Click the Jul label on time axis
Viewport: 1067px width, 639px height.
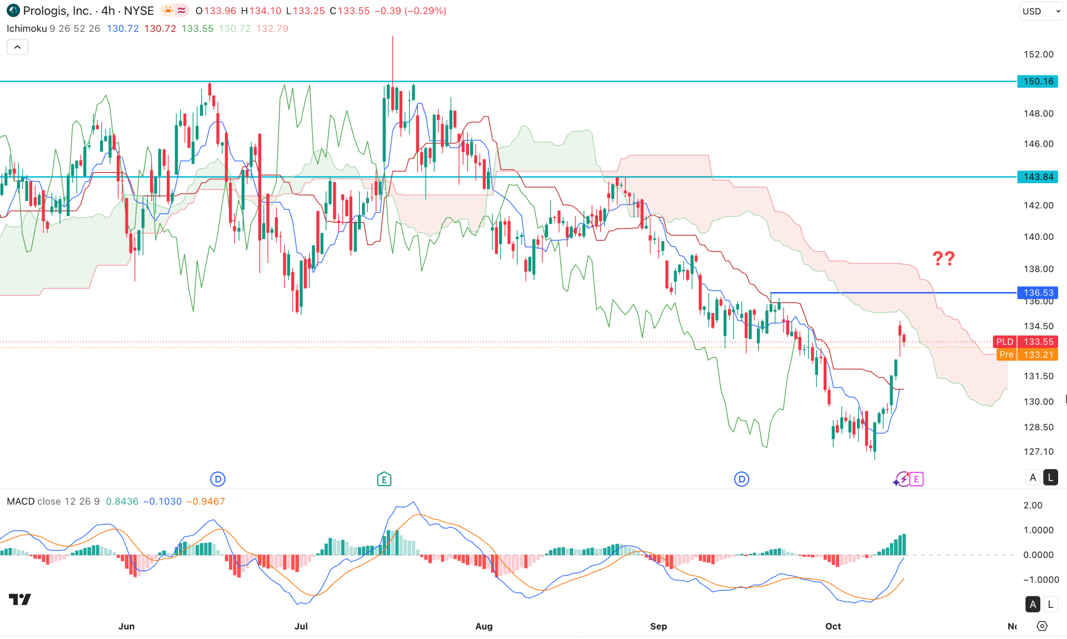tap(301, 626)
